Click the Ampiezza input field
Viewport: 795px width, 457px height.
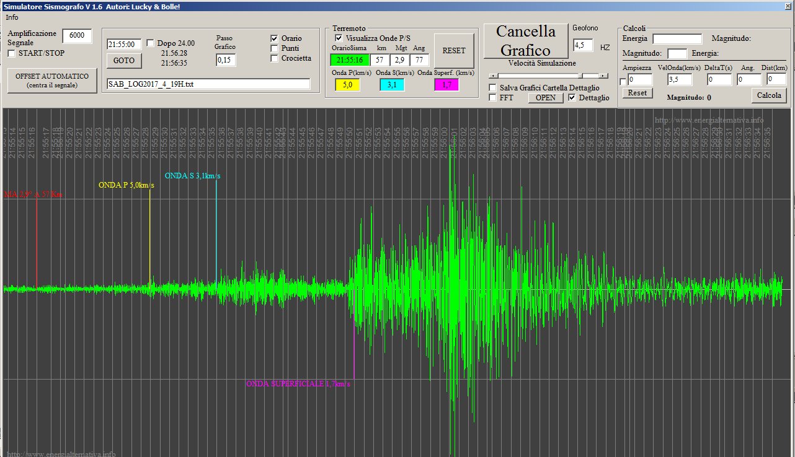click(x=640, y=80)
